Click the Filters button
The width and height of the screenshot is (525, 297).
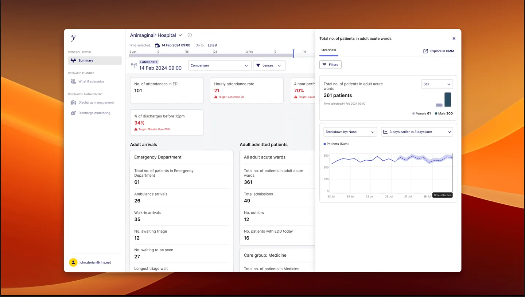[x=330, y=65]
